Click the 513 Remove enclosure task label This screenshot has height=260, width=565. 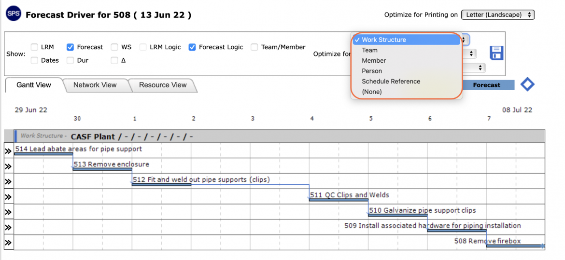(x=112, y=164)
